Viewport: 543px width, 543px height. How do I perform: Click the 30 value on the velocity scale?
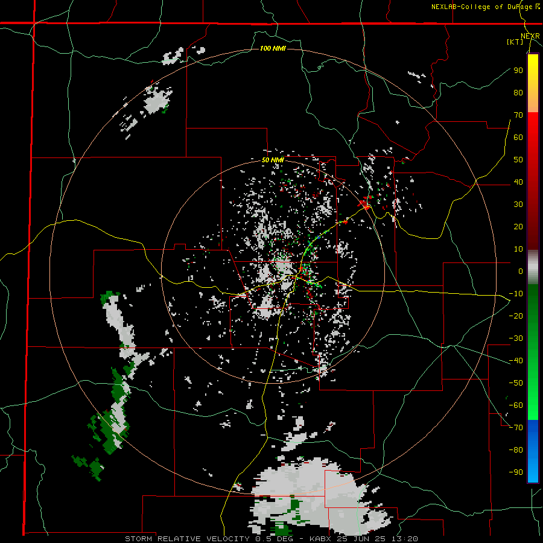coord(518,205)
